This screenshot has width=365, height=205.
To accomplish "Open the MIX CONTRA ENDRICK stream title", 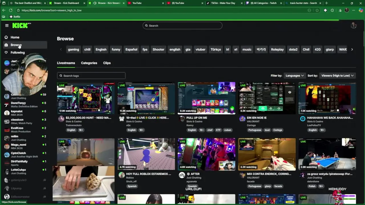I will [269, 174].
